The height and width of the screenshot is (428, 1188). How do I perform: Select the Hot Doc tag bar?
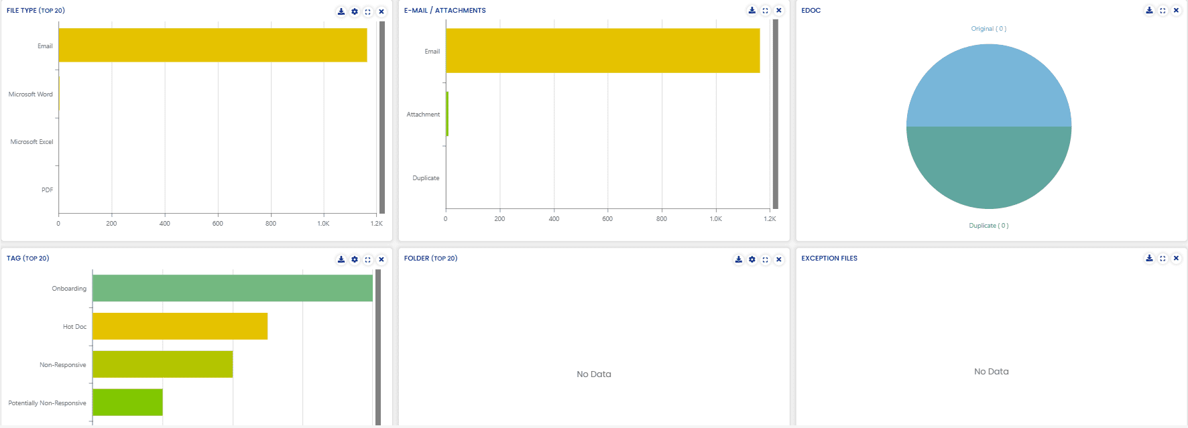click(180, 326)
